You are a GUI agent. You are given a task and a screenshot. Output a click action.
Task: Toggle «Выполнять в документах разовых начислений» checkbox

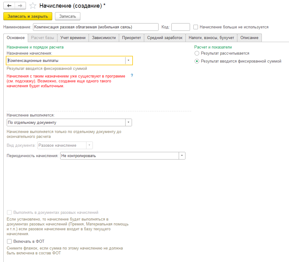9,213
